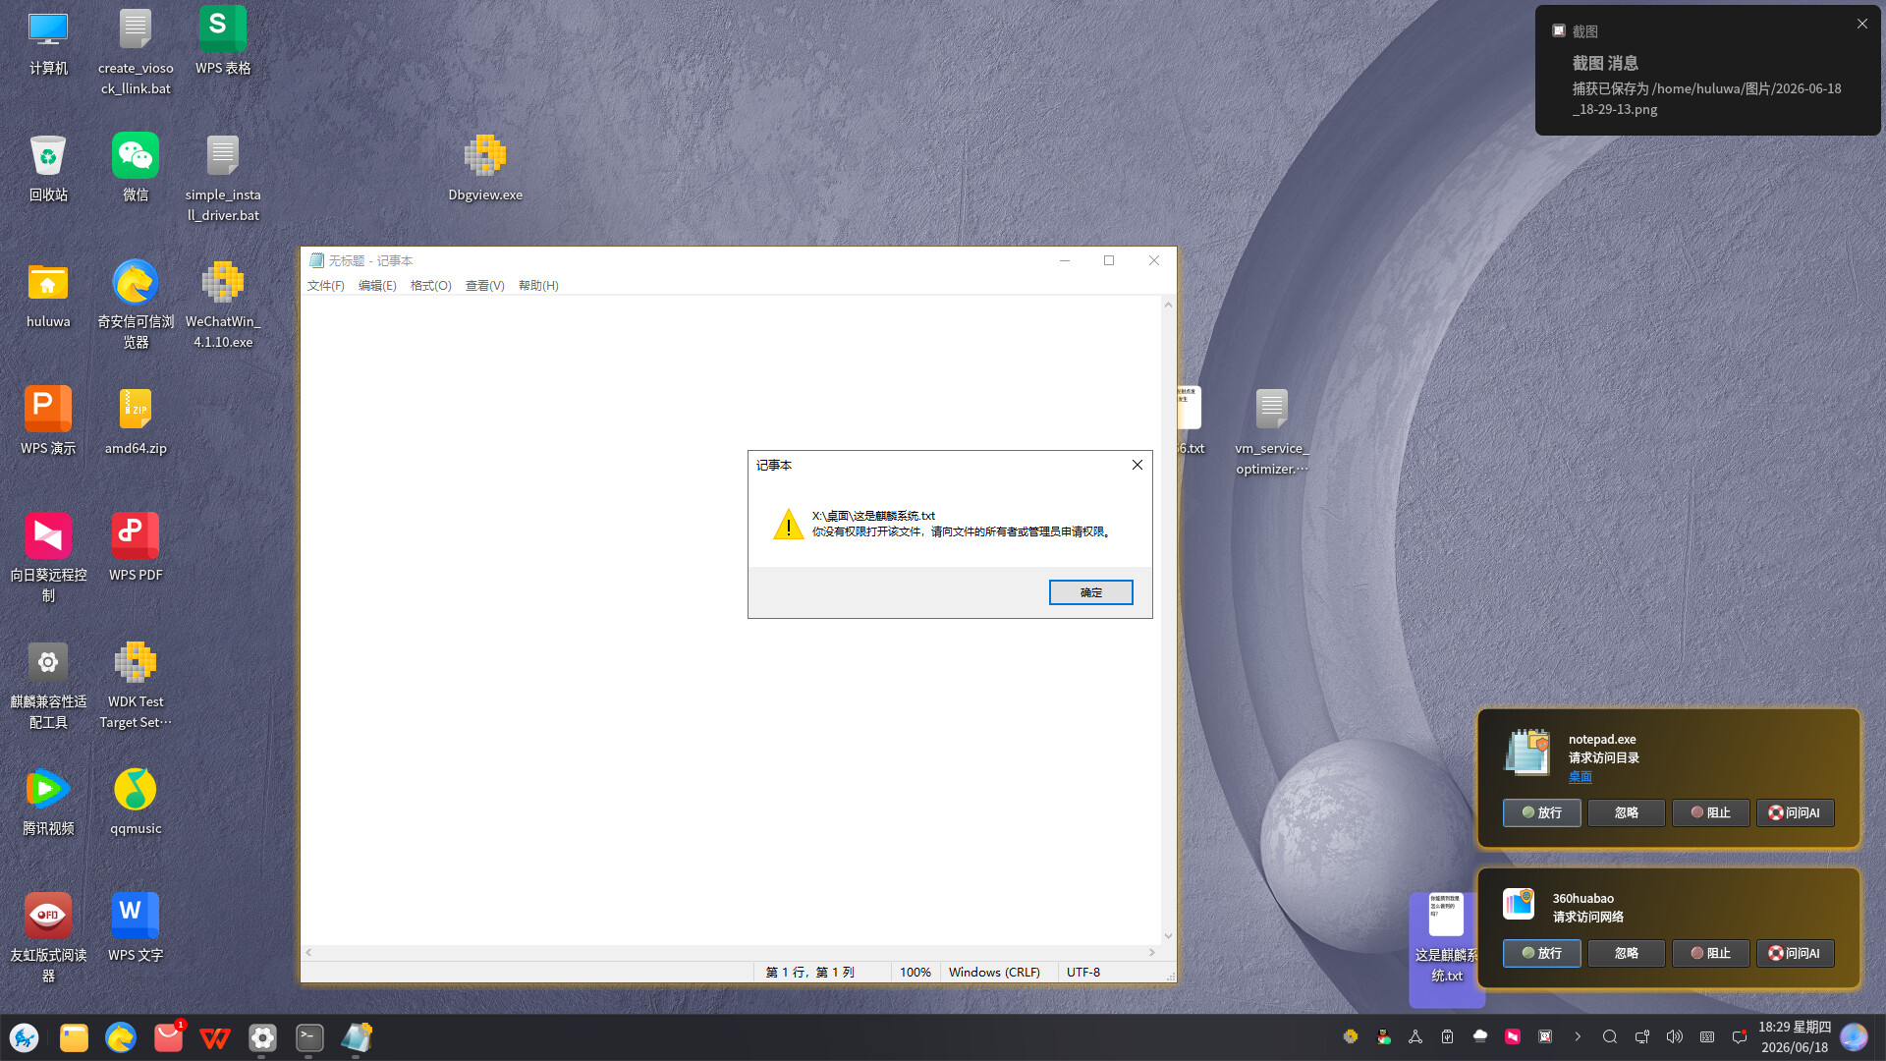Image resolution: width=1886 pixels, height=1061 pixels.
Task: Open the network settings tray icon
Action: [x=1642, y=1036]
